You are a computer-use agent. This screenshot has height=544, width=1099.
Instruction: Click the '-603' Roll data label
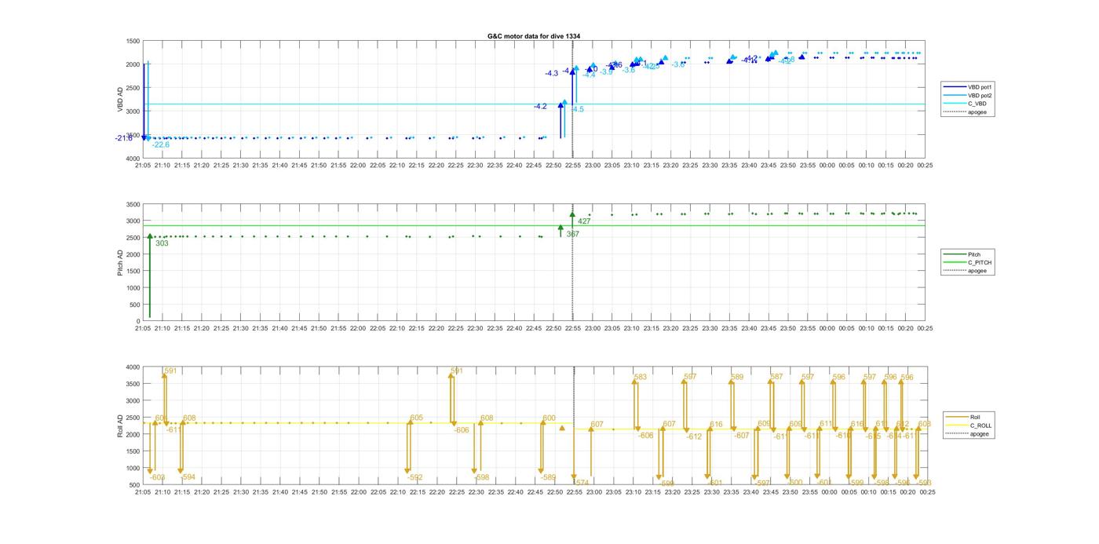click(x=158, y=477)
